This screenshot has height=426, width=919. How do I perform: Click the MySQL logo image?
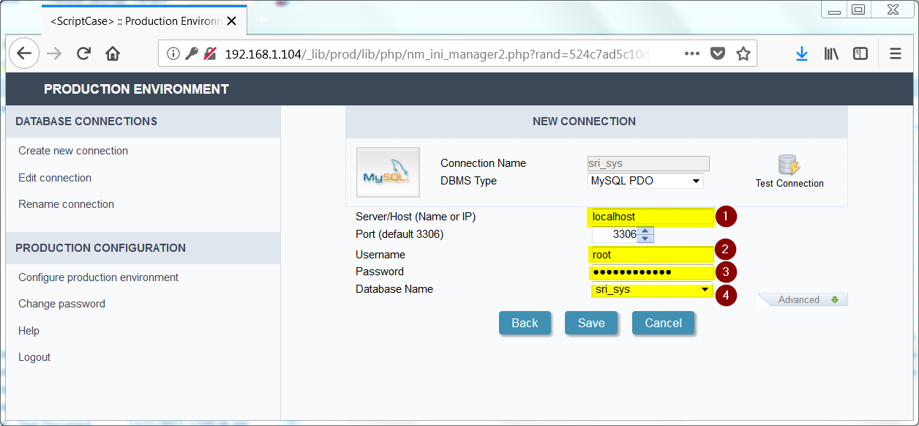388,172
